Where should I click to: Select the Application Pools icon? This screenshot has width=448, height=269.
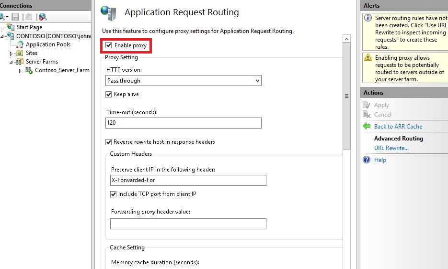[20, 44]
